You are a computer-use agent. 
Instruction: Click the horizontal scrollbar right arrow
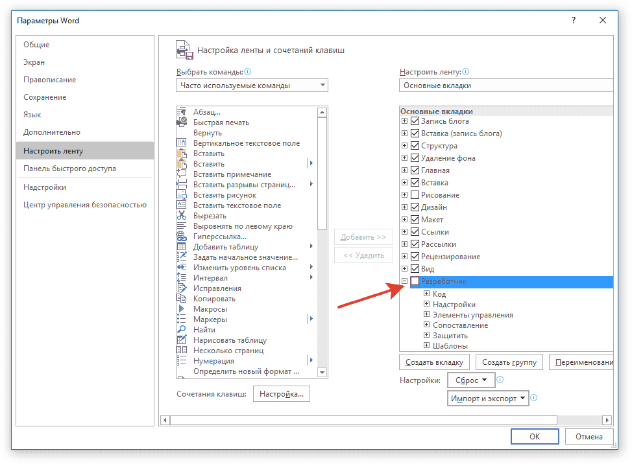[x=607, y=420]
